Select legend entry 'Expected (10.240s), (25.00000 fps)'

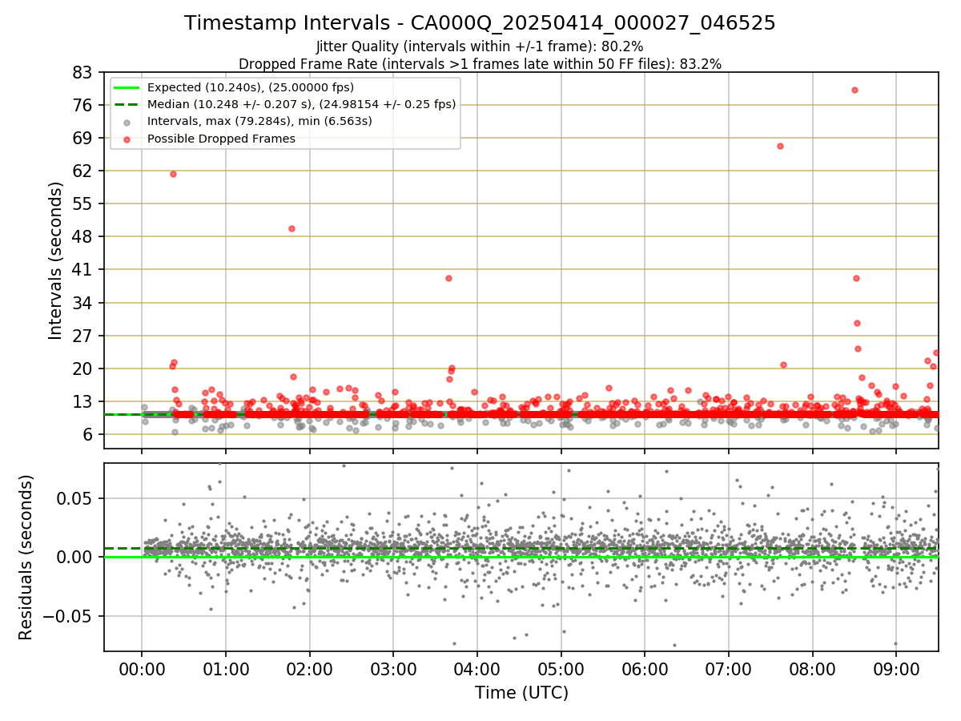coord(251,87)
